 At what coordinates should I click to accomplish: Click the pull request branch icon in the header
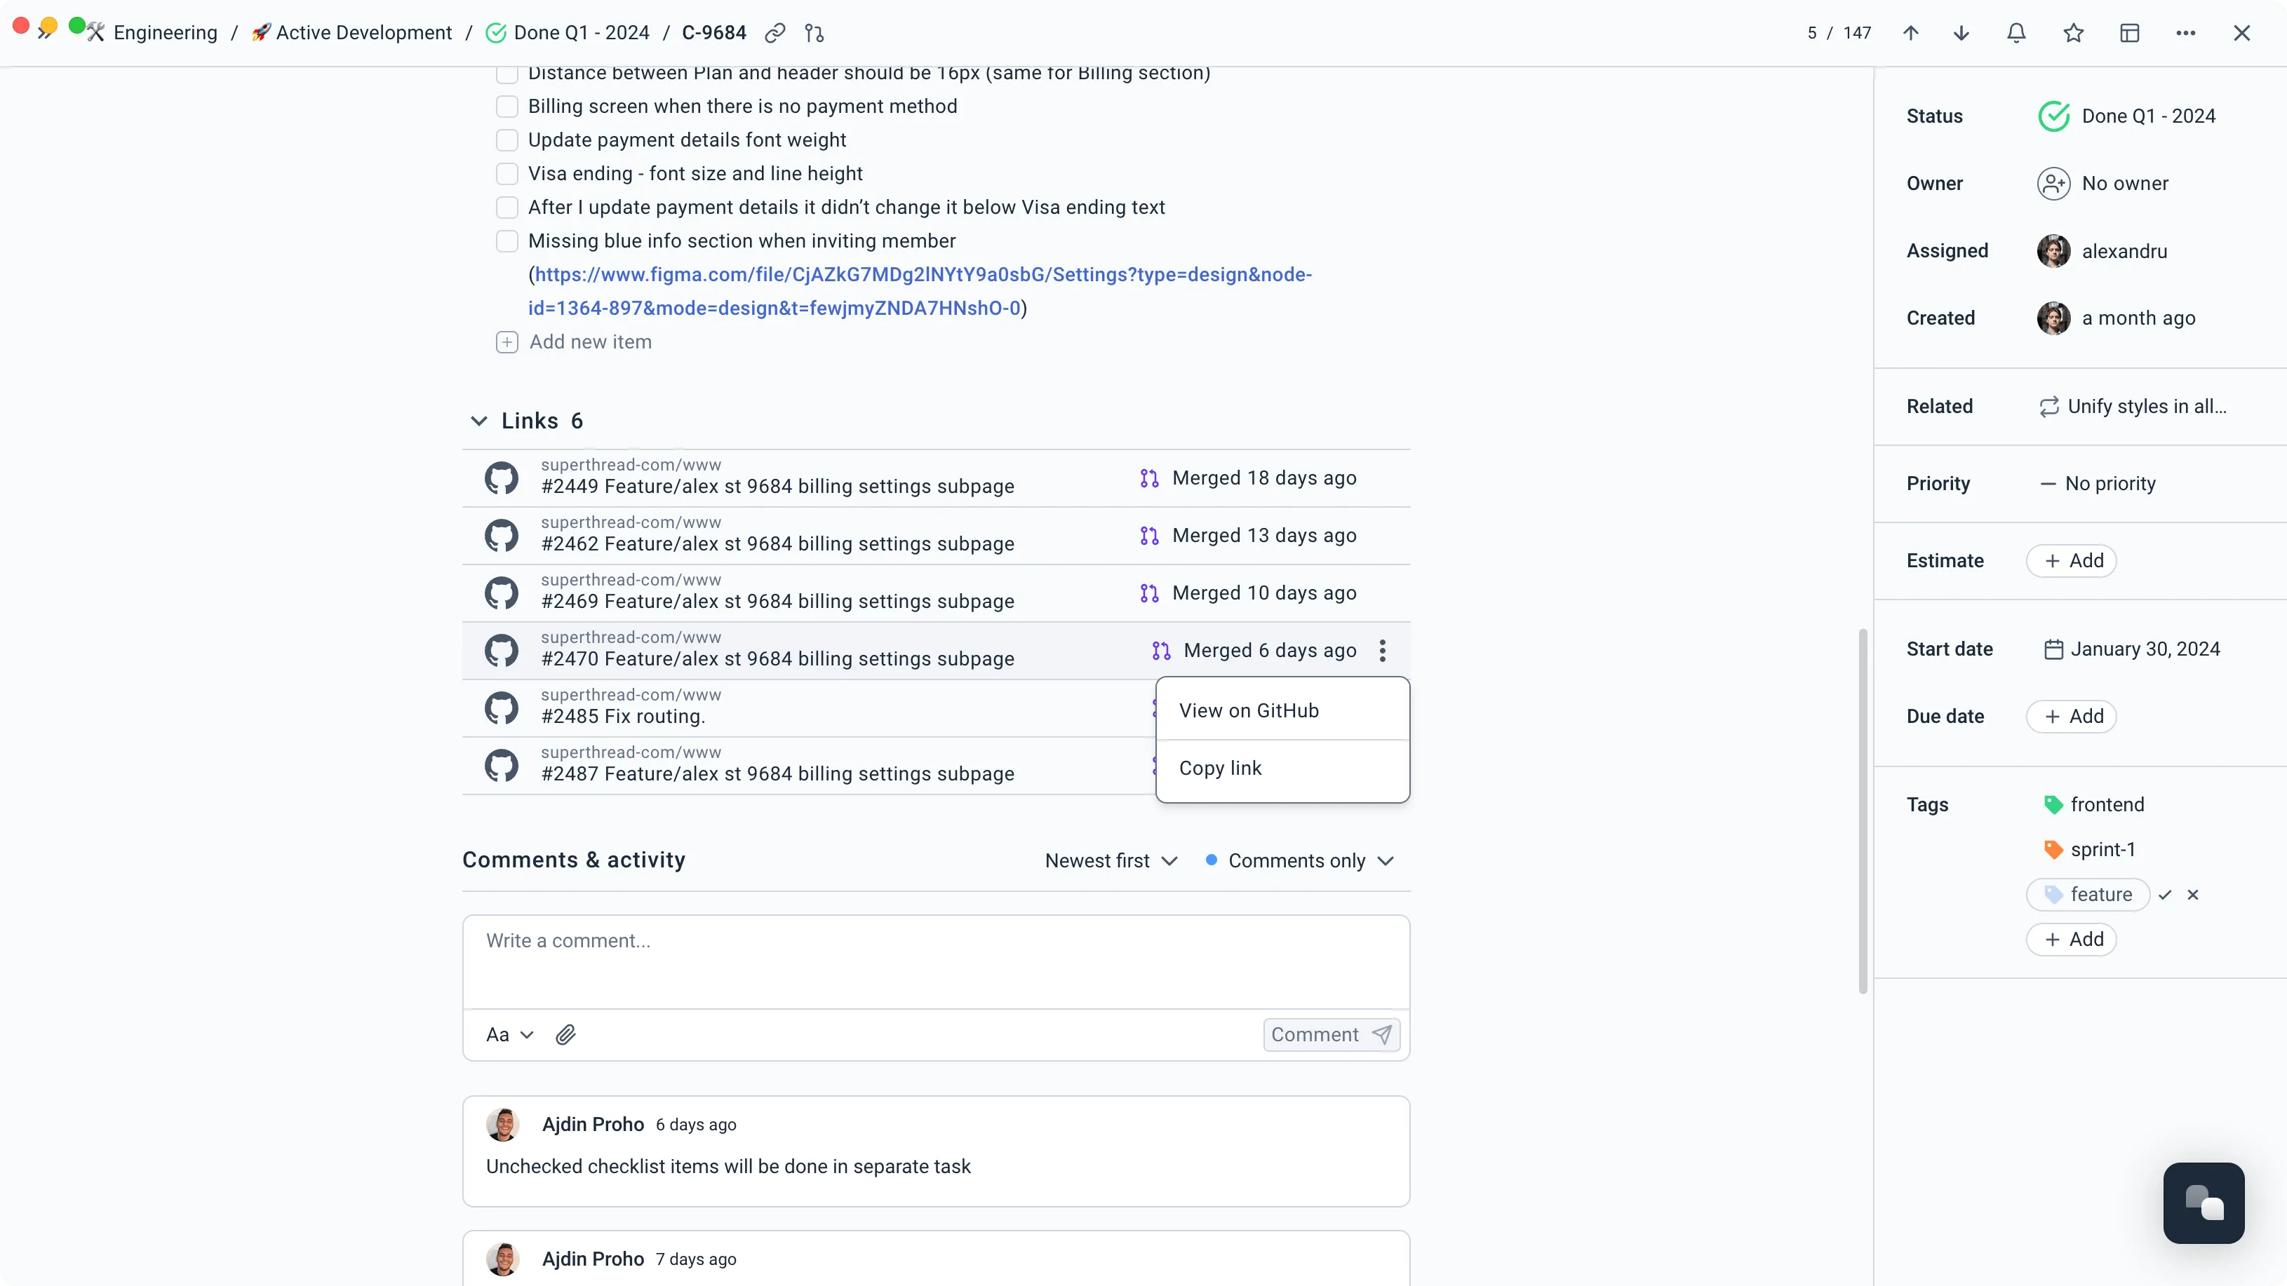(814, 33)
